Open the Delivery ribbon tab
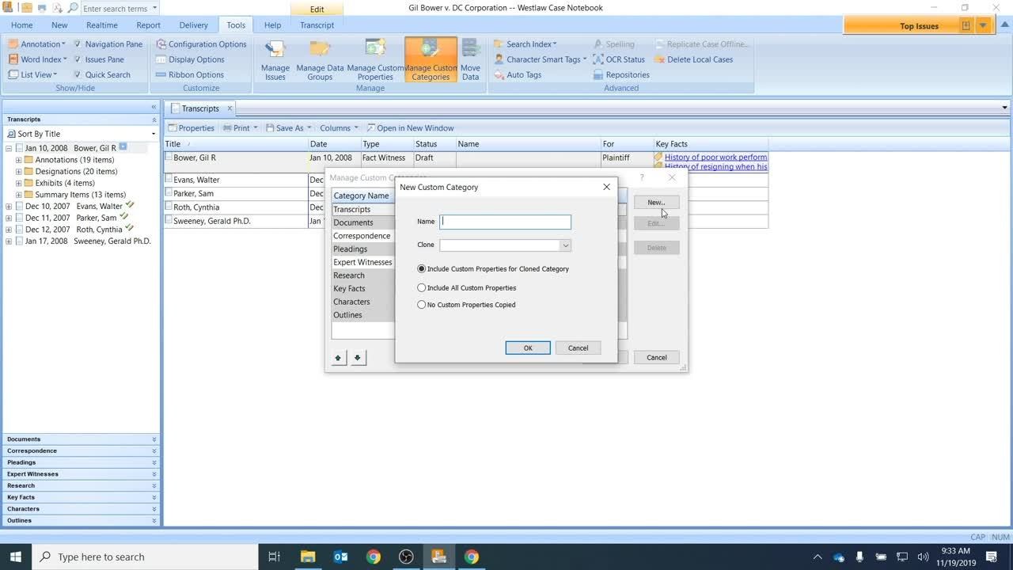This screenshot has height=570, width=1013. click(193, 25)
